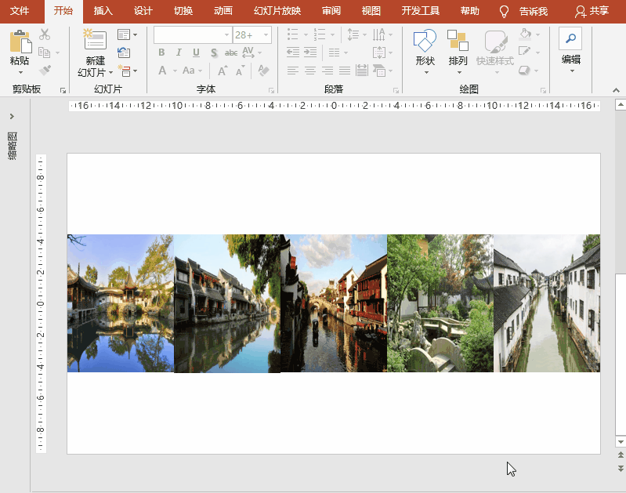Click the Distributed alignment icon

(362, 71)
